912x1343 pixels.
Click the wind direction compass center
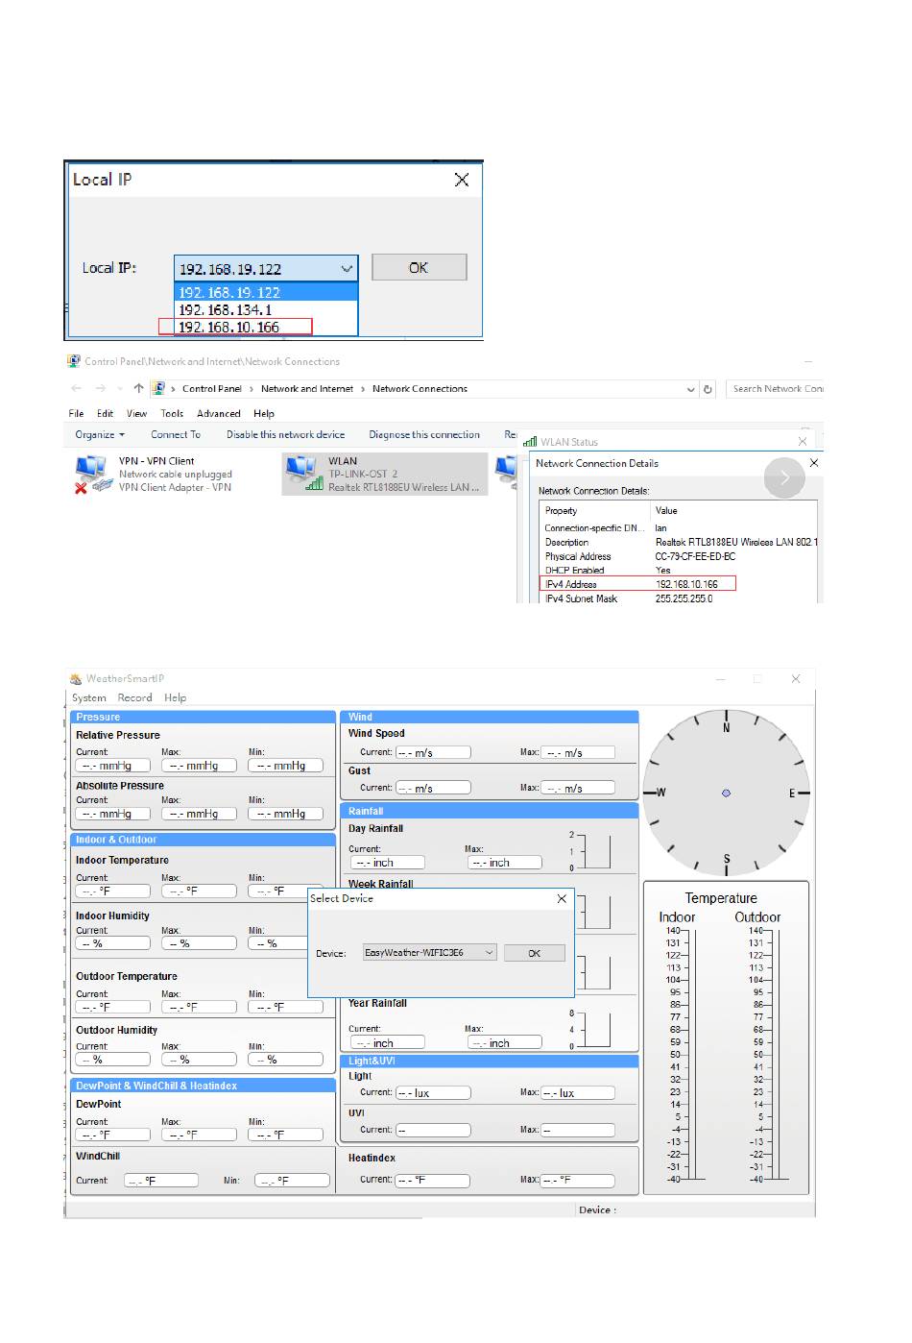(726, 794)
